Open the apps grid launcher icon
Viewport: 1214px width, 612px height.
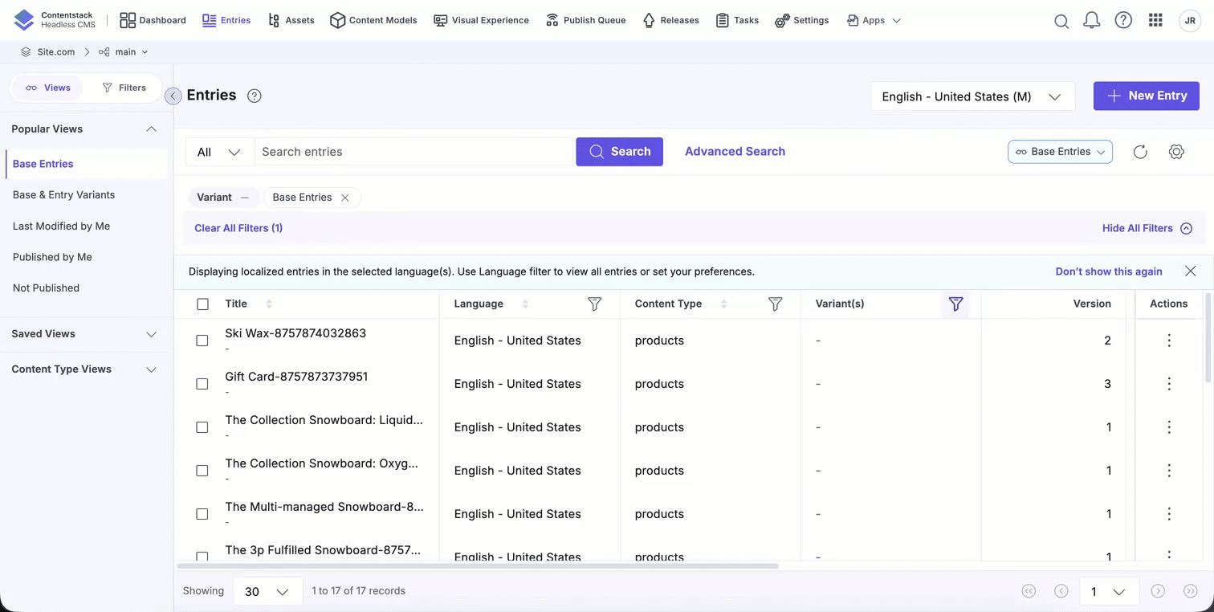1155,21
